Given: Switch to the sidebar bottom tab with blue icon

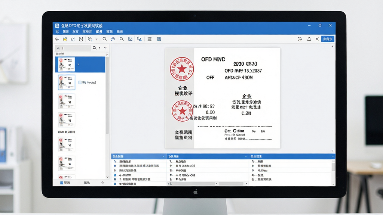Looking at the screenshot, I should point(65,183).
